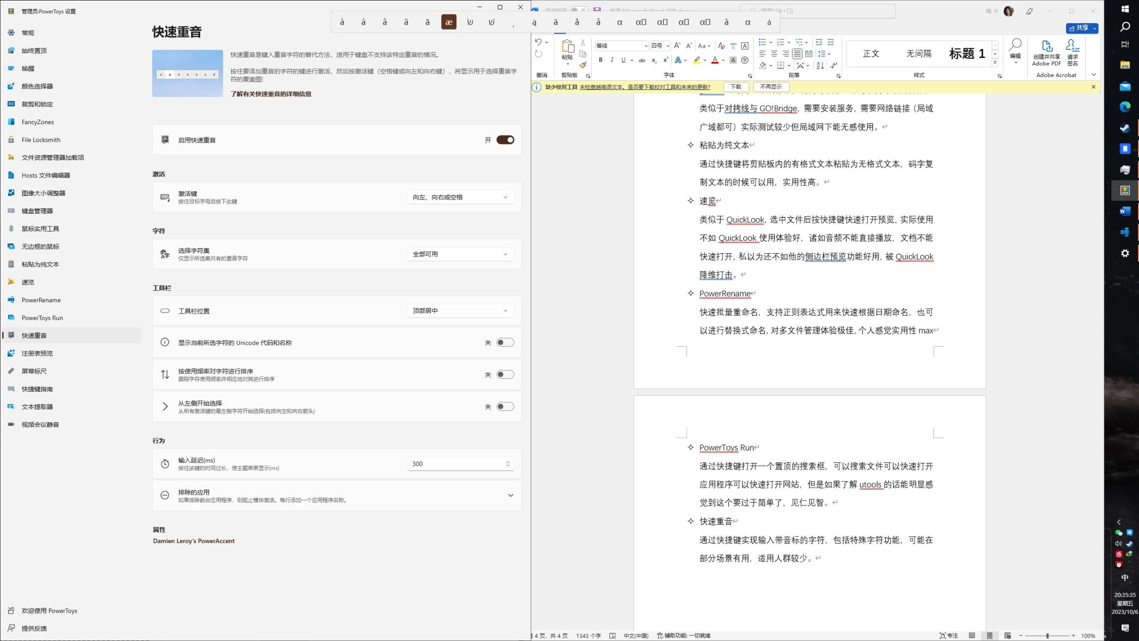Open the 工具栏位置 dropdown
This screenshot has height=641, width=1139.
pos(460,311)
